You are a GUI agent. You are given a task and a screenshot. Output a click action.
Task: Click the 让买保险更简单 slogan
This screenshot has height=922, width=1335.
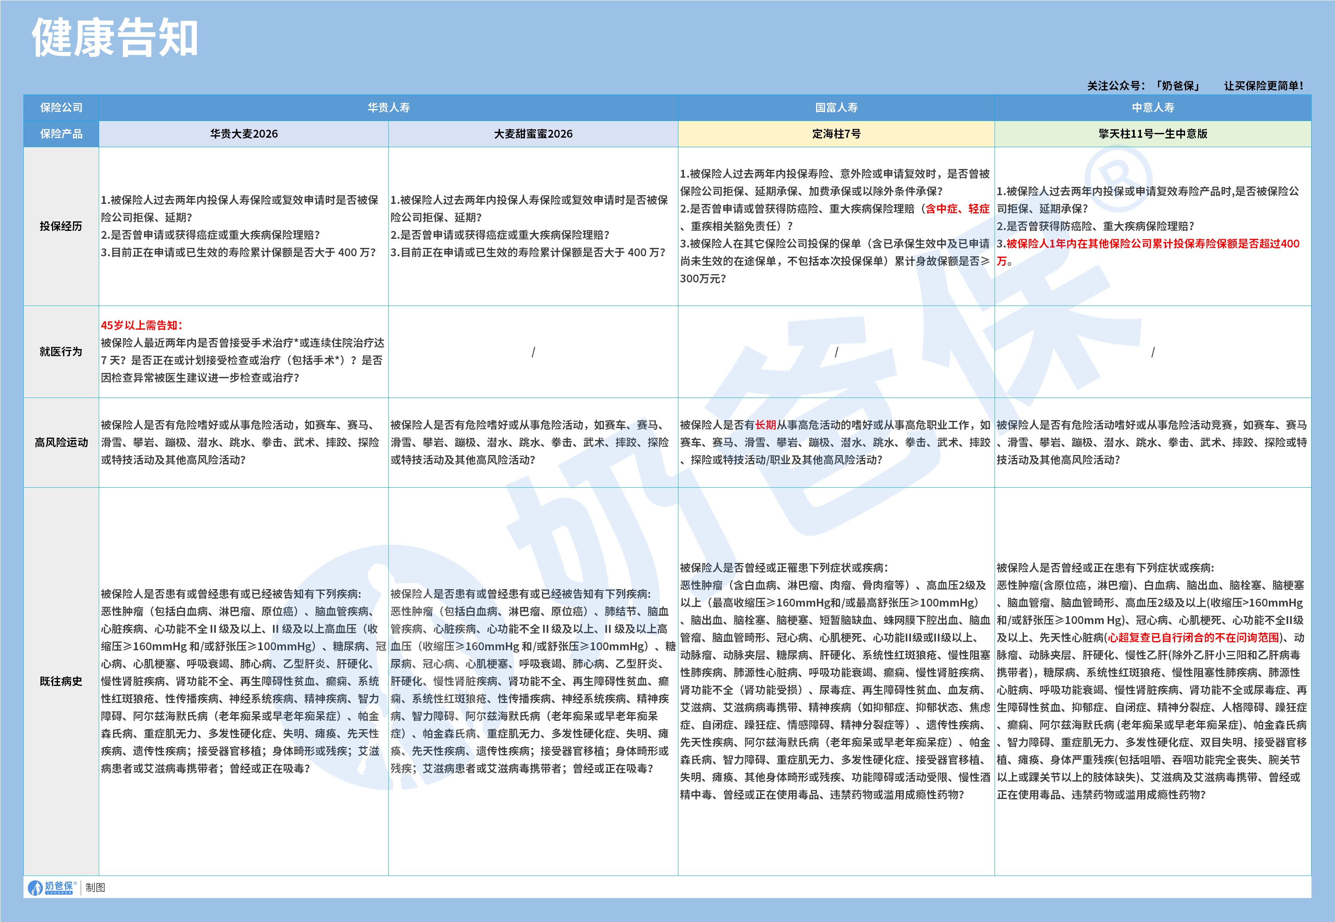click(1263, 86)
